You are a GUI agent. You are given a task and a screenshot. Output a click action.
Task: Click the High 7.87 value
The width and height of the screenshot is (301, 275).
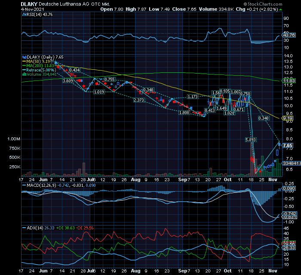coord(136,9)
